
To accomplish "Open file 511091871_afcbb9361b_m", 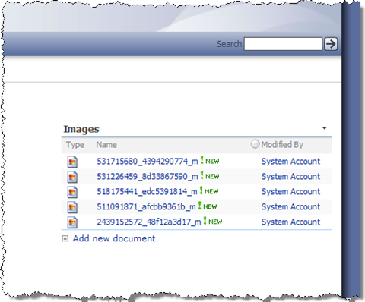I will 146,207.
